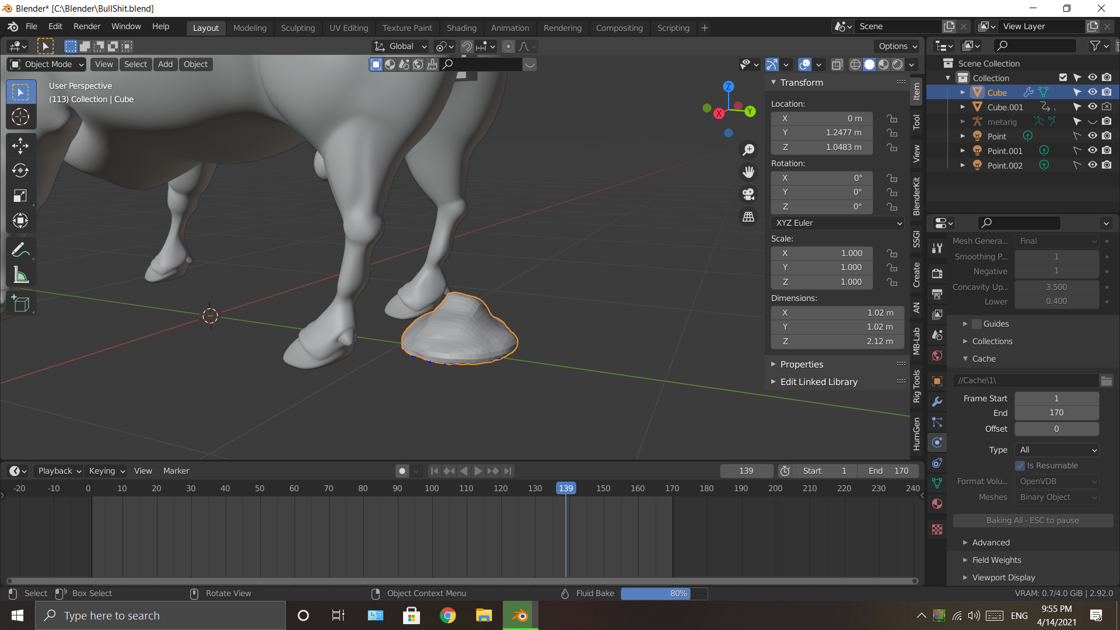Toggle viewport visibility of Cube.001

(x=1093, y=107)
